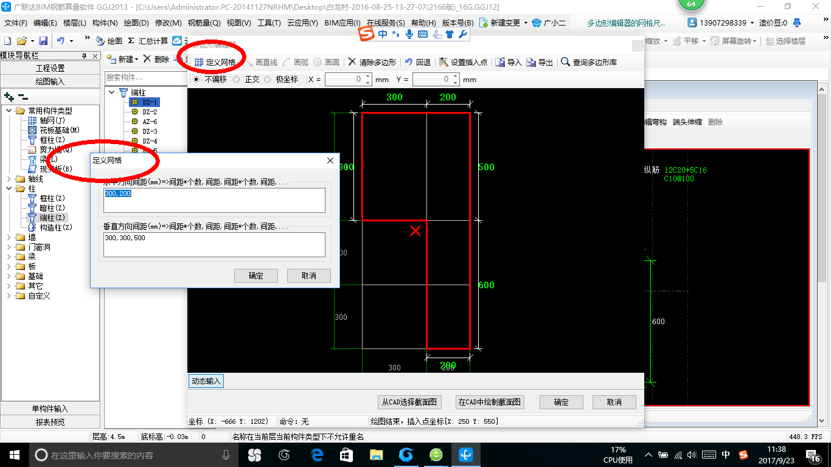Viewport: 831px width, 467px height.
Task: Open account 13907298339 dropdown
Action: pos(752,22)
